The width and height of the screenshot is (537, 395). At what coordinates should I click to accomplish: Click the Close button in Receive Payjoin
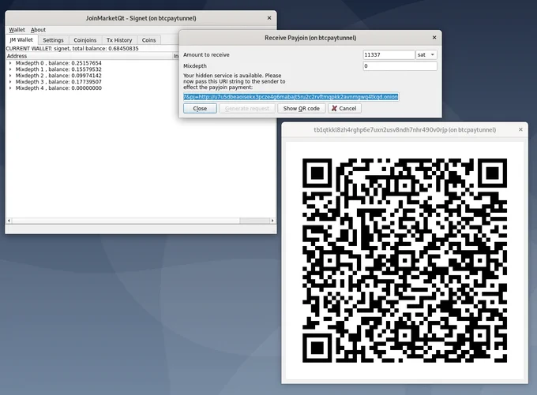(200, 109)
